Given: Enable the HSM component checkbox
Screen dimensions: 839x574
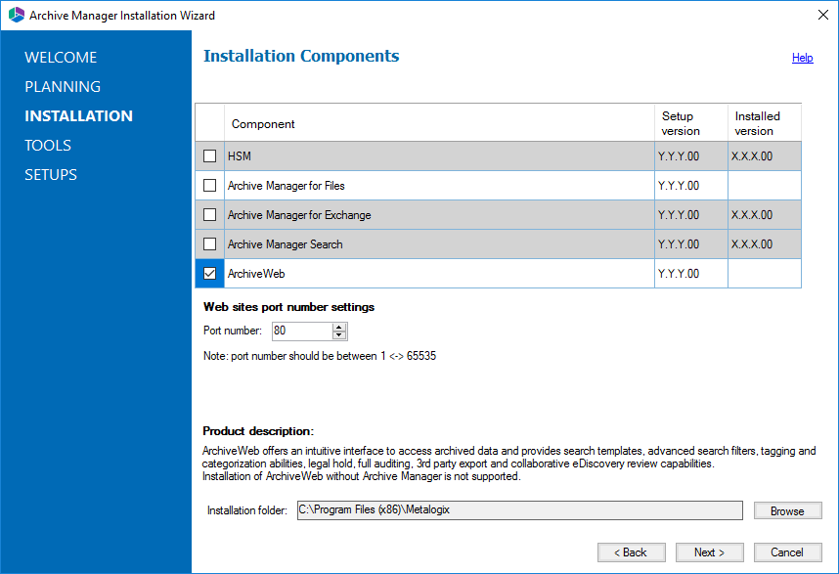Looking at the screenshot, I should coord(210,156).
